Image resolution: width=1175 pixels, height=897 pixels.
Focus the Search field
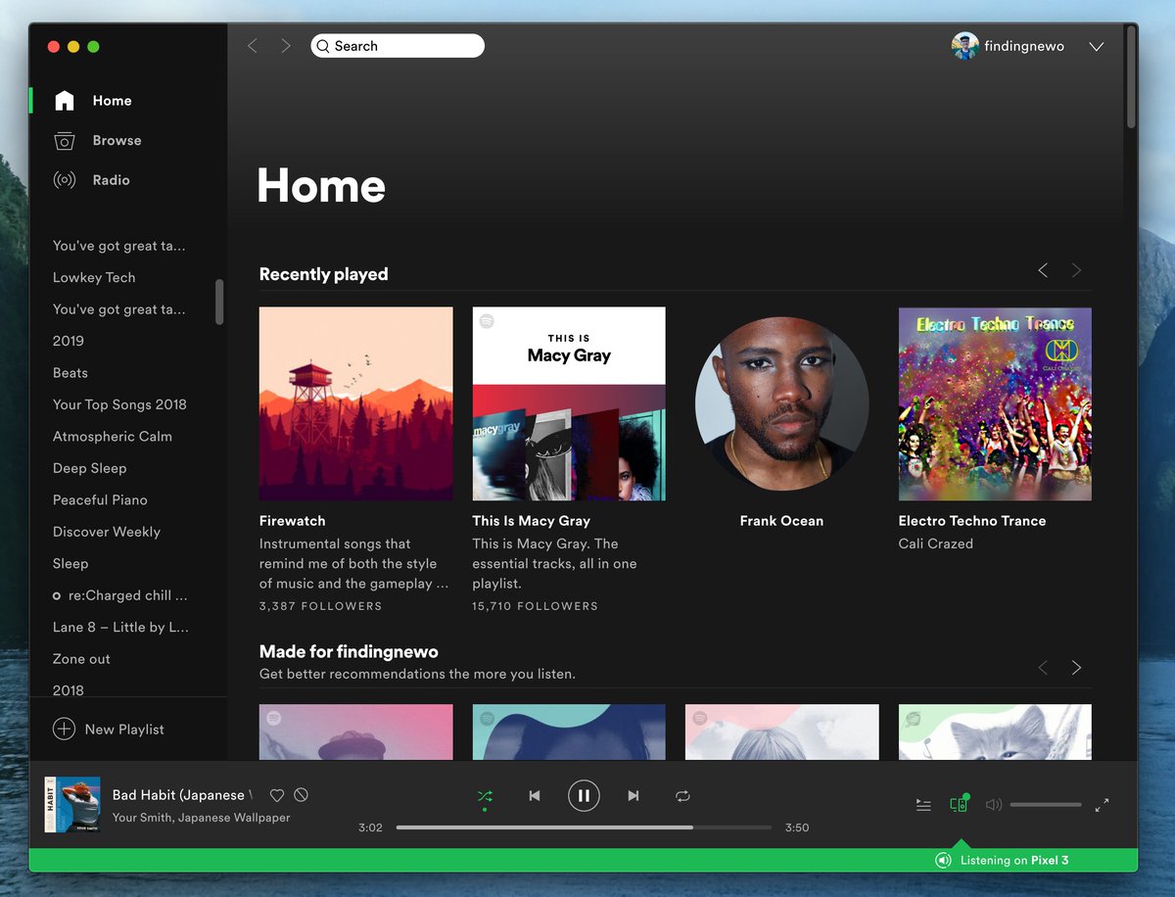click(x=398, y=46)
